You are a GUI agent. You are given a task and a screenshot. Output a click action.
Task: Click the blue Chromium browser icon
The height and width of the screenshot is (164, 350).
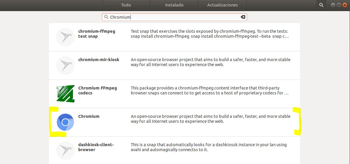click(x=65, y=122)
